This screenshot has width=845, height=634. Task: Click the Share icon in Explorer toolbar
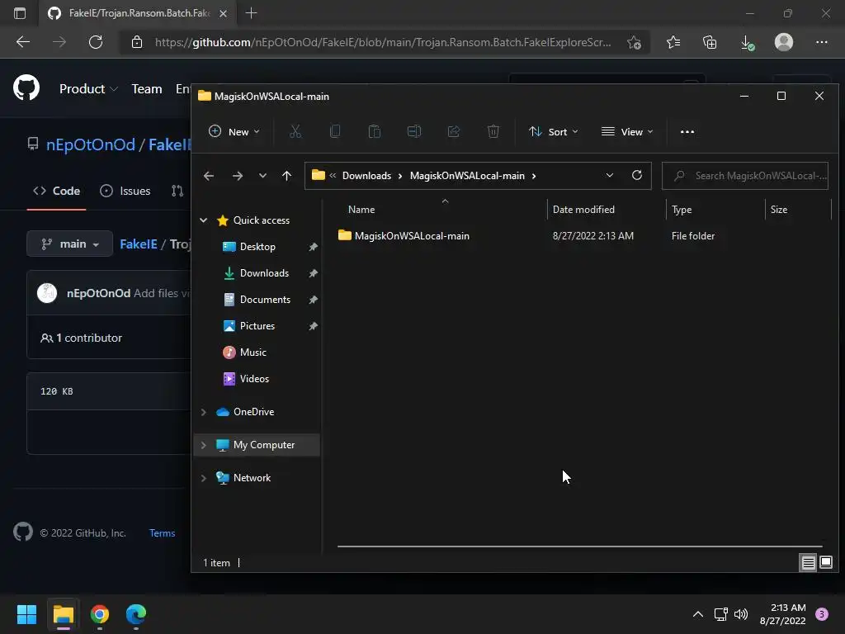pos(454,131)
